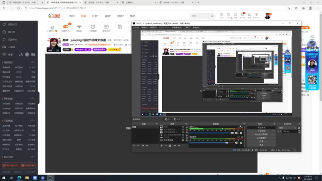Viewport: 322px width, 181px height.
Task: Open 设置 from OBS controls
Action: [261, 142]
